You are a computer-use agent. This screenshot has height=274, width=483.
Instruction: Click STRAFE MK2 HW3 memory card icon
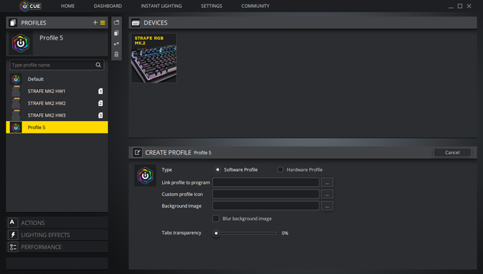(x=16, y=115)
